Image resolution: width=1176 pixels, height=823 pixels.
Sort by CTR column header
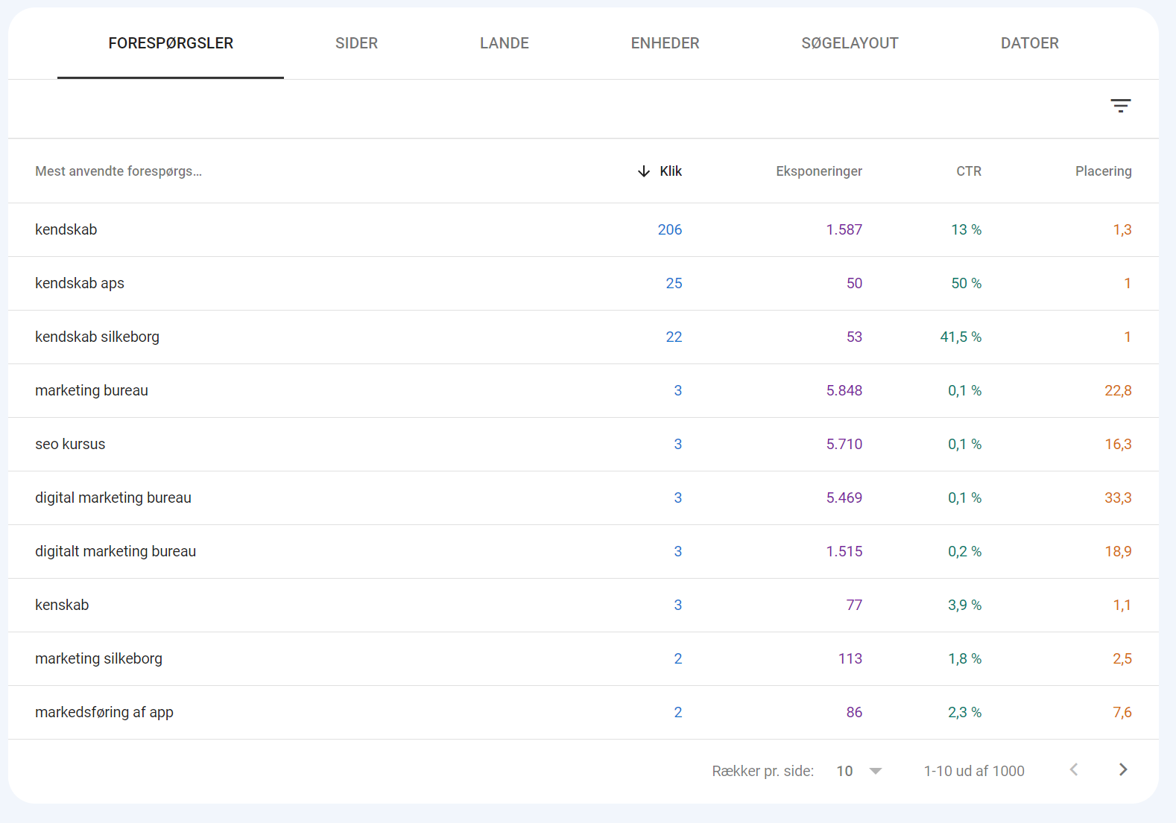coord(969,171)
